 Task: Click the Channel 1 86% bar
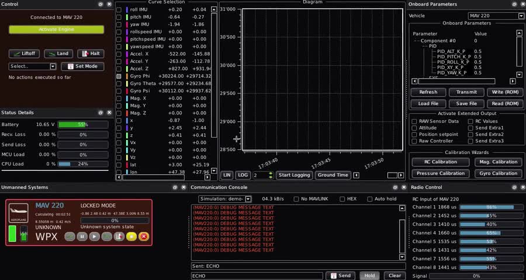click(491, 207)
